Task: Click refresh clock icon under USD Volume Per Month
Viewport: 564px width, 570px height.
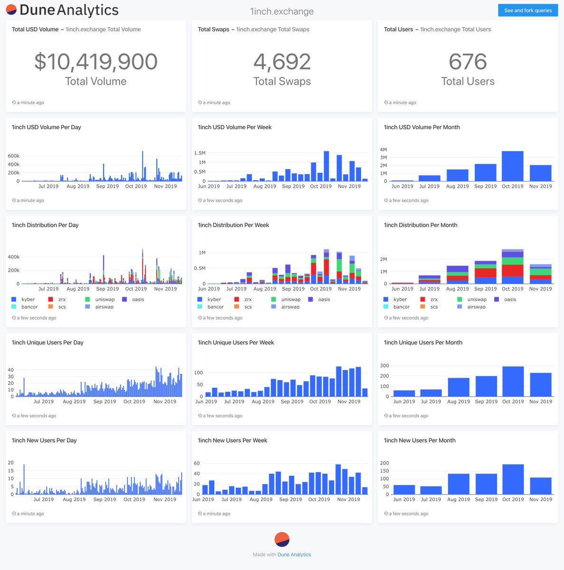Action: click(386, 200)
